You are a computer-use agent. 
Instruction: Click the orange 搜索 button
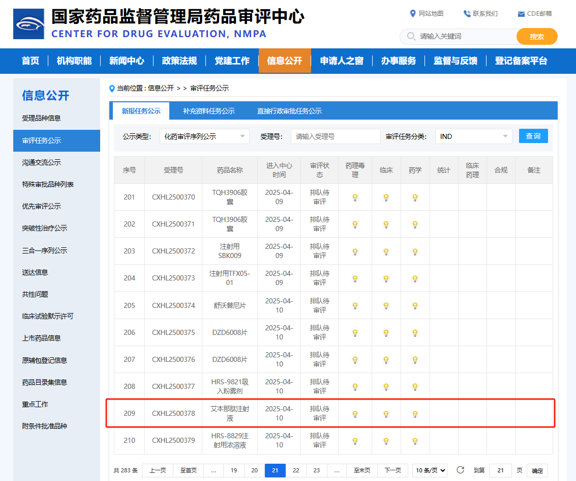point(537,37)
